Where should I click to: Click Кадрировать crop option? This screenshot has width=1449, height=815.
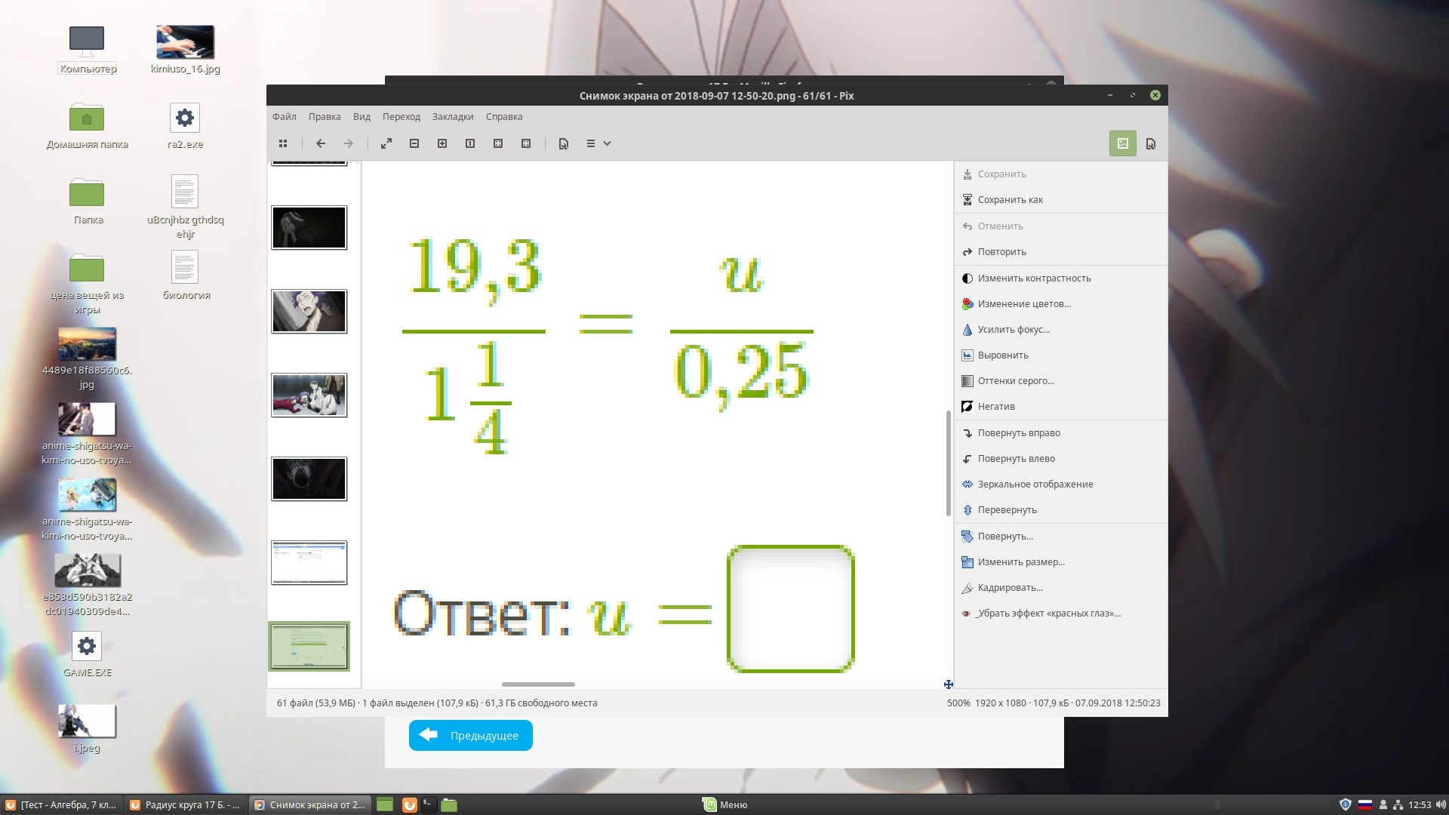pyautogui.click(x=1010, y=588)
